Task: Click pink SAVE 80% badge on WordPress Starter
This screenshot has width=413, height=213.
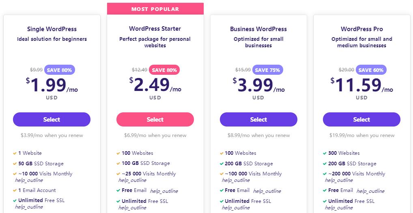Action: pyautogui.click(x=164, y=70)
